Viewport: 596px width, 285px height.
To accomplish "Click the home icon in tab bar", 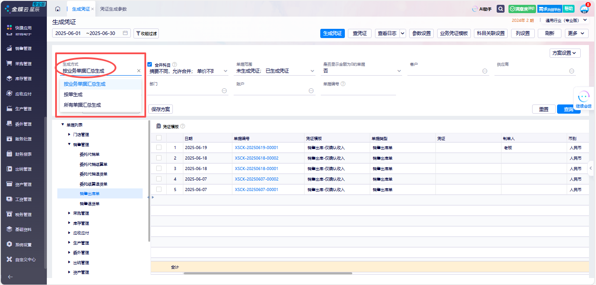I will [58, 9].
